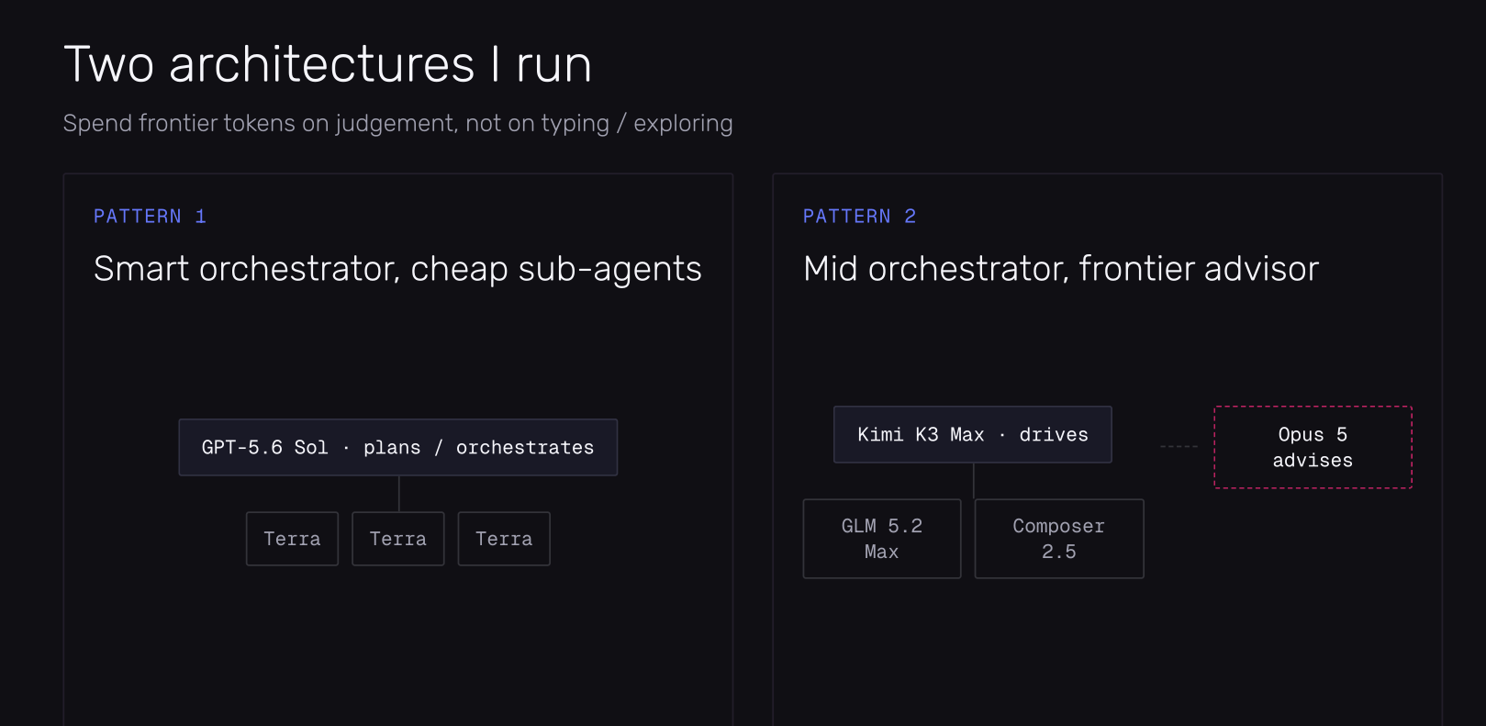
Task: Select 'Mid orchestrator, frontier advisor' title
Action: pos(1061,269)
